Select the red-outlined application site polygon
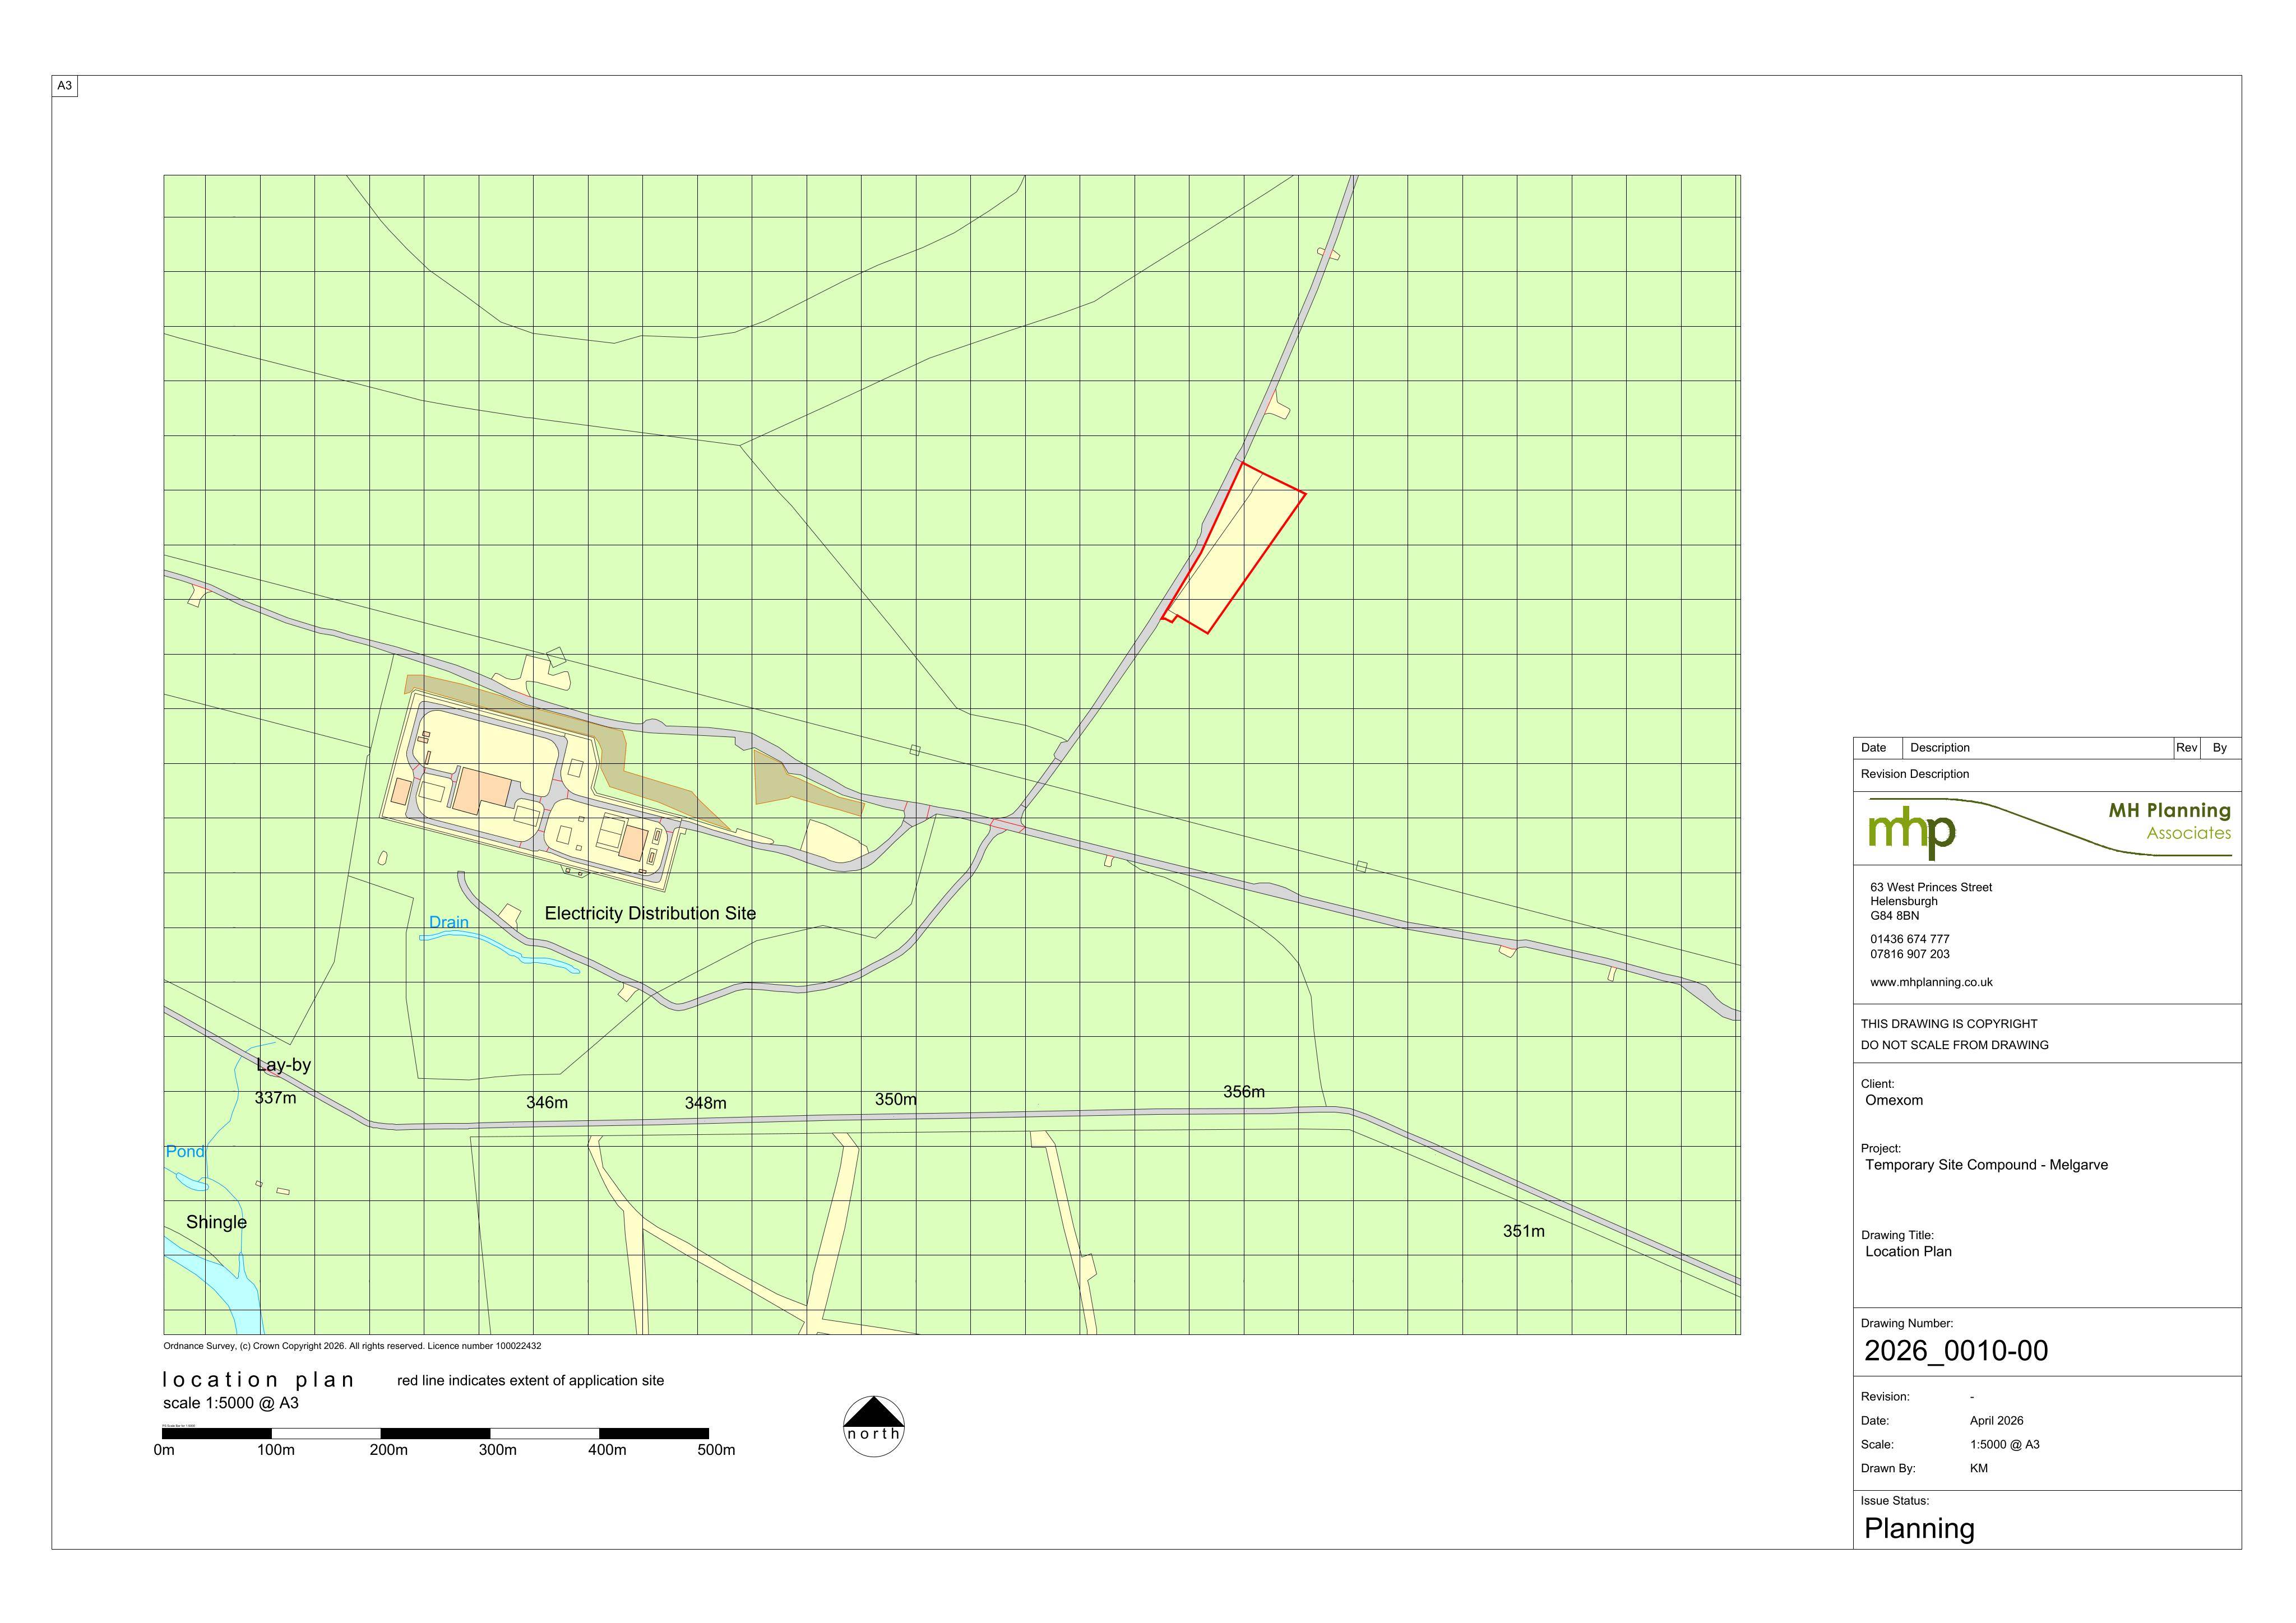Viewport: 2296px width, 1623px height. (x=1235, y=547)
